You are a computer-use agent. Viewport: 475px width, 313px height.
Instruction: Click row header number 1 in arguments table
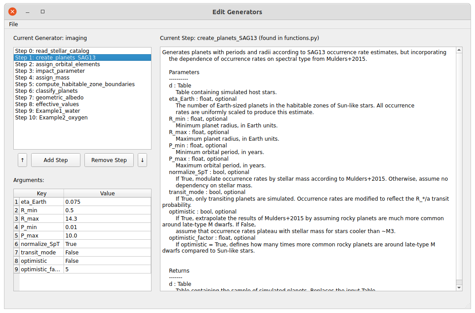click(16, 202)
